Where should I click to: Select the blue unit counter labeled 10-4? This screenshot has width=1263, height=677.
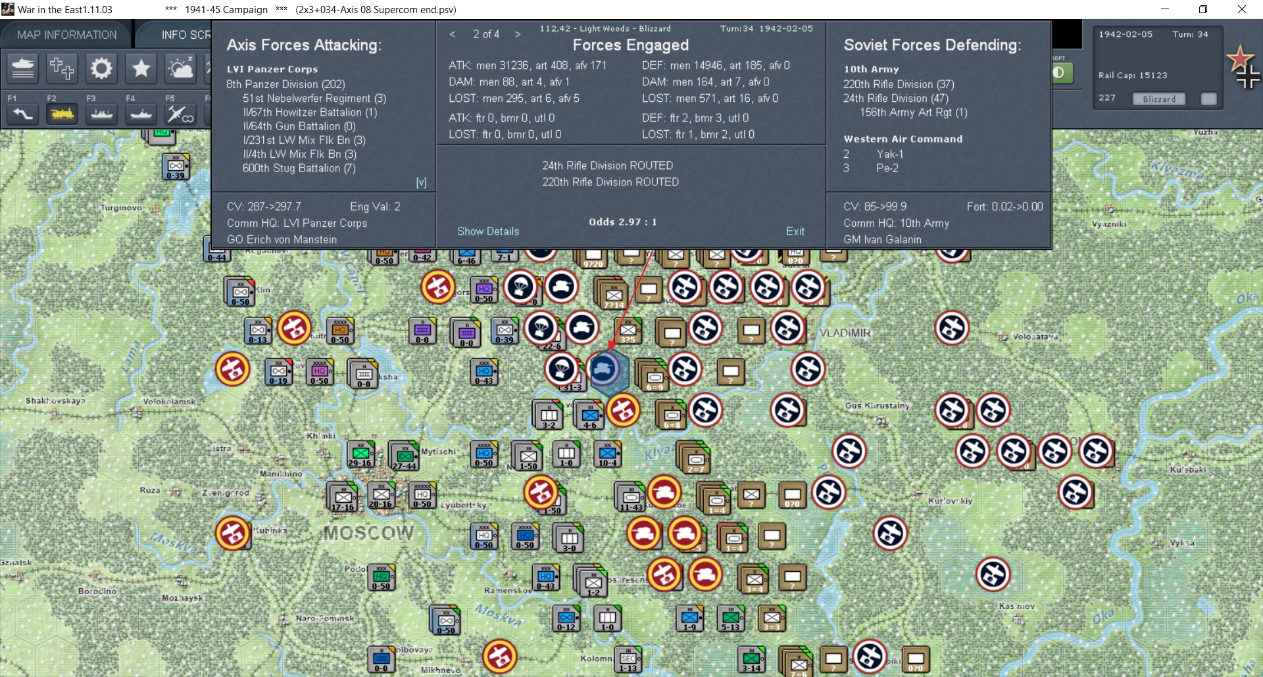(608, 454)
